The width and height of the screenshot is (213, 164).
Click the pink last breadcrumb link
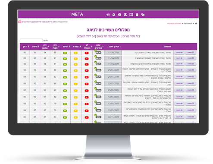(x=174, y=23)
